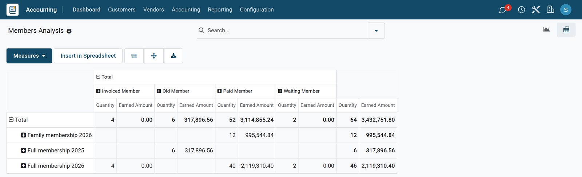The height and width of the screenshot is (177, 582).
Task: Sort by grand total Quantity header
Action: click(x=348, y=105)
